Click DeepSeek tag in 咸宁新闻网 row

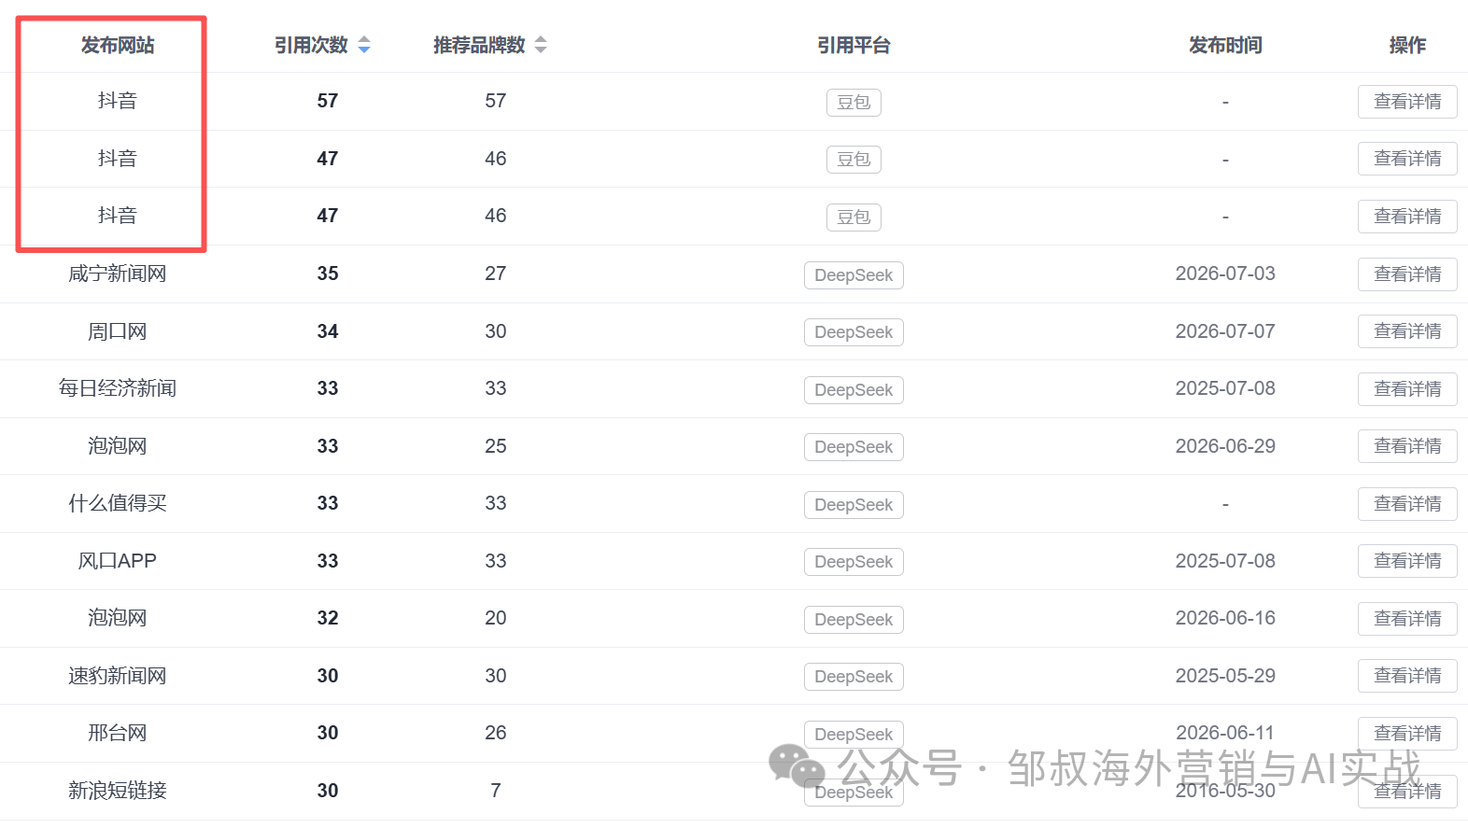click(x=854, y=275)
